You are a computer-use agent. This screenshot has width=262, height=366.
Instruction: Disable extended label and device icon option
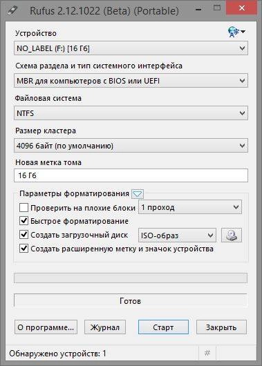[x=24, y=249]
